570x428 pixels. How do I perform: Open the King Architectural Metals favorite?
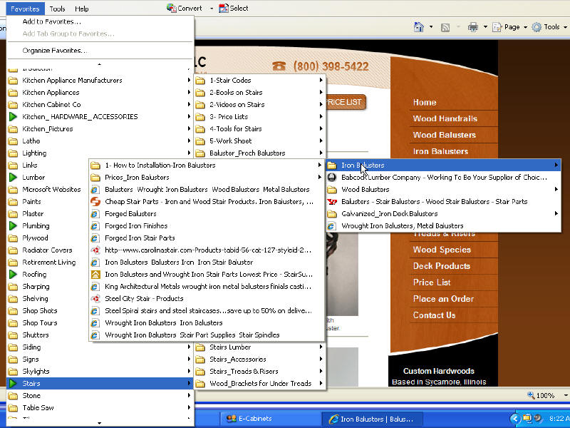[x=208, y=287]
